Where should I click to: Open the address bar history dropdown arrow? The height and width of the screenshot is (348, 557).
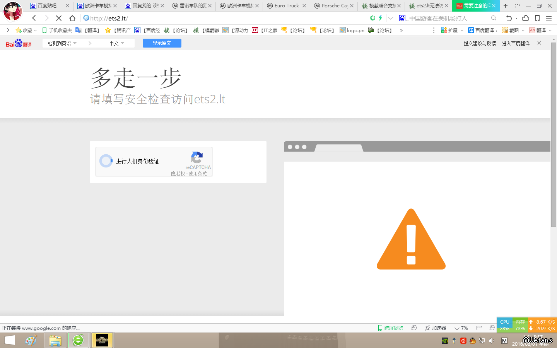[391, 18]
